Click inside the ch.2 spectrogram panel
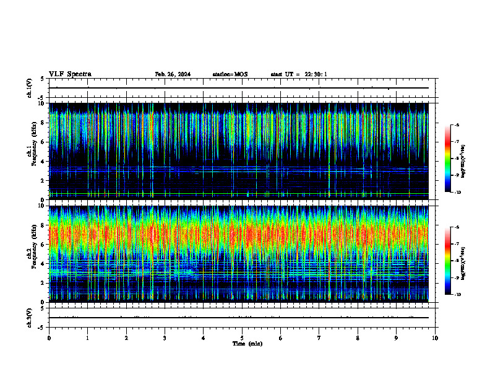 tap(239, 254)
